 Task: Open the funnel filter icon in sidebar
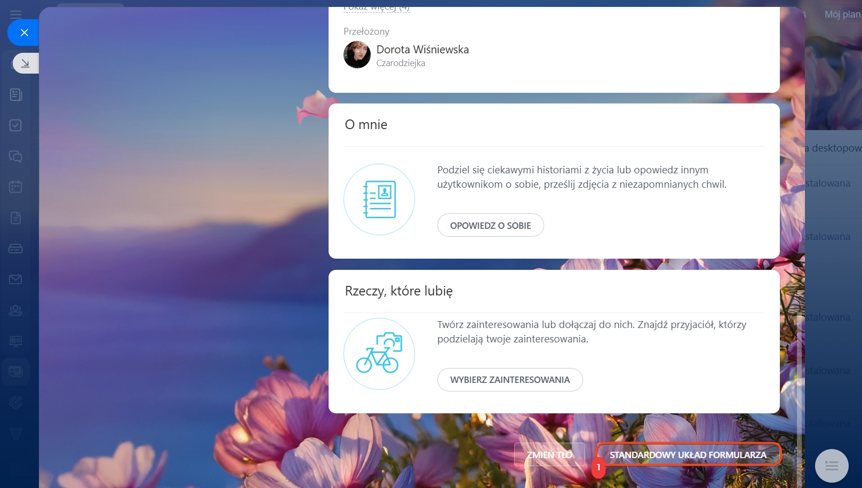[x=15, y=433]
